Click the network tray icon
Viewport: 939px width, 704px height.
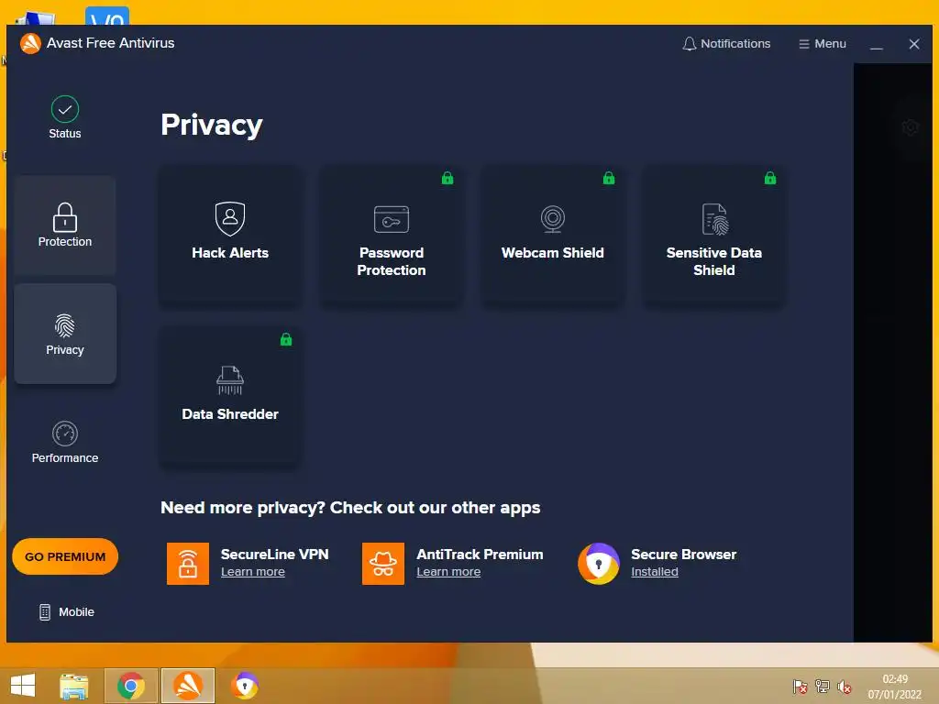pyautogui.click(x=823, y=687)
